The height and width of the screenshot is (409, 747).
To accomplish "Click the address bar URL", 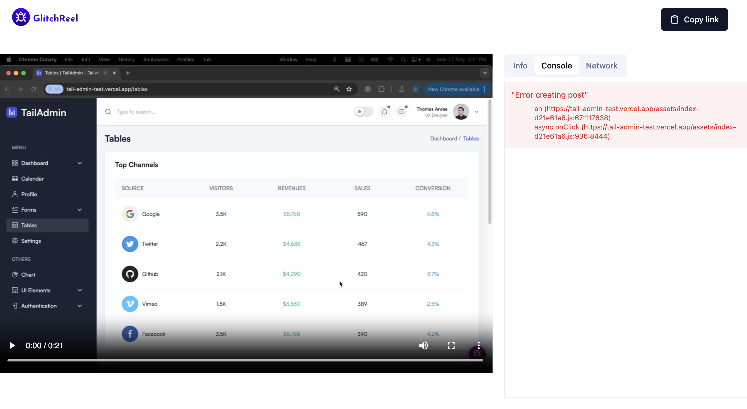I will 107,89.
